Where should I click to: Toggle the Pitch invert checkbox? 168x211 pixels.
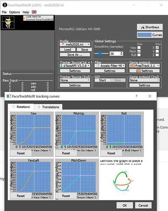pos(139,51)
